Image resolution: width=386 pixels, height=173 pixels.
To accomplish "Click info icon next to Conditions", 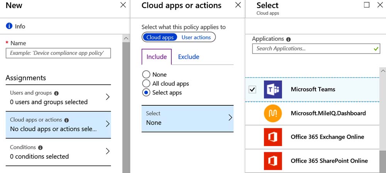I will pos(41,148).
